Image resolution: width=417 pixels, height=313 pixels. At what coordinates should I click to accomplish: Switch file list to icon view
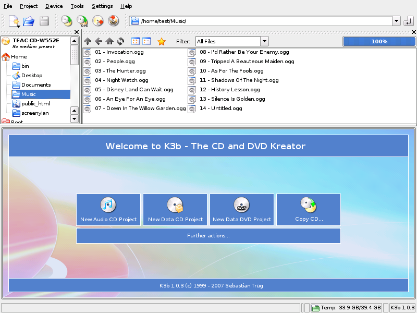point(136,41)
